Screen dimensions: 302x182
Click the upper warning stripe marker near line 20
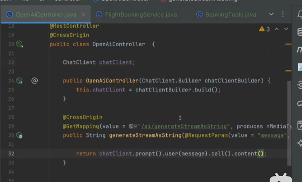[x=289, y=44]
